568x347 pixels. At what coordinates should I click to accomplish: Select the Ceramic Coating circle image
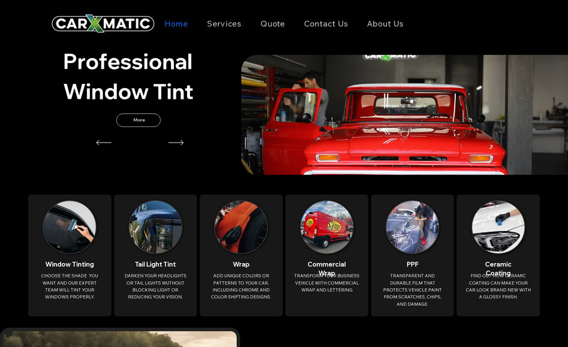498,227
